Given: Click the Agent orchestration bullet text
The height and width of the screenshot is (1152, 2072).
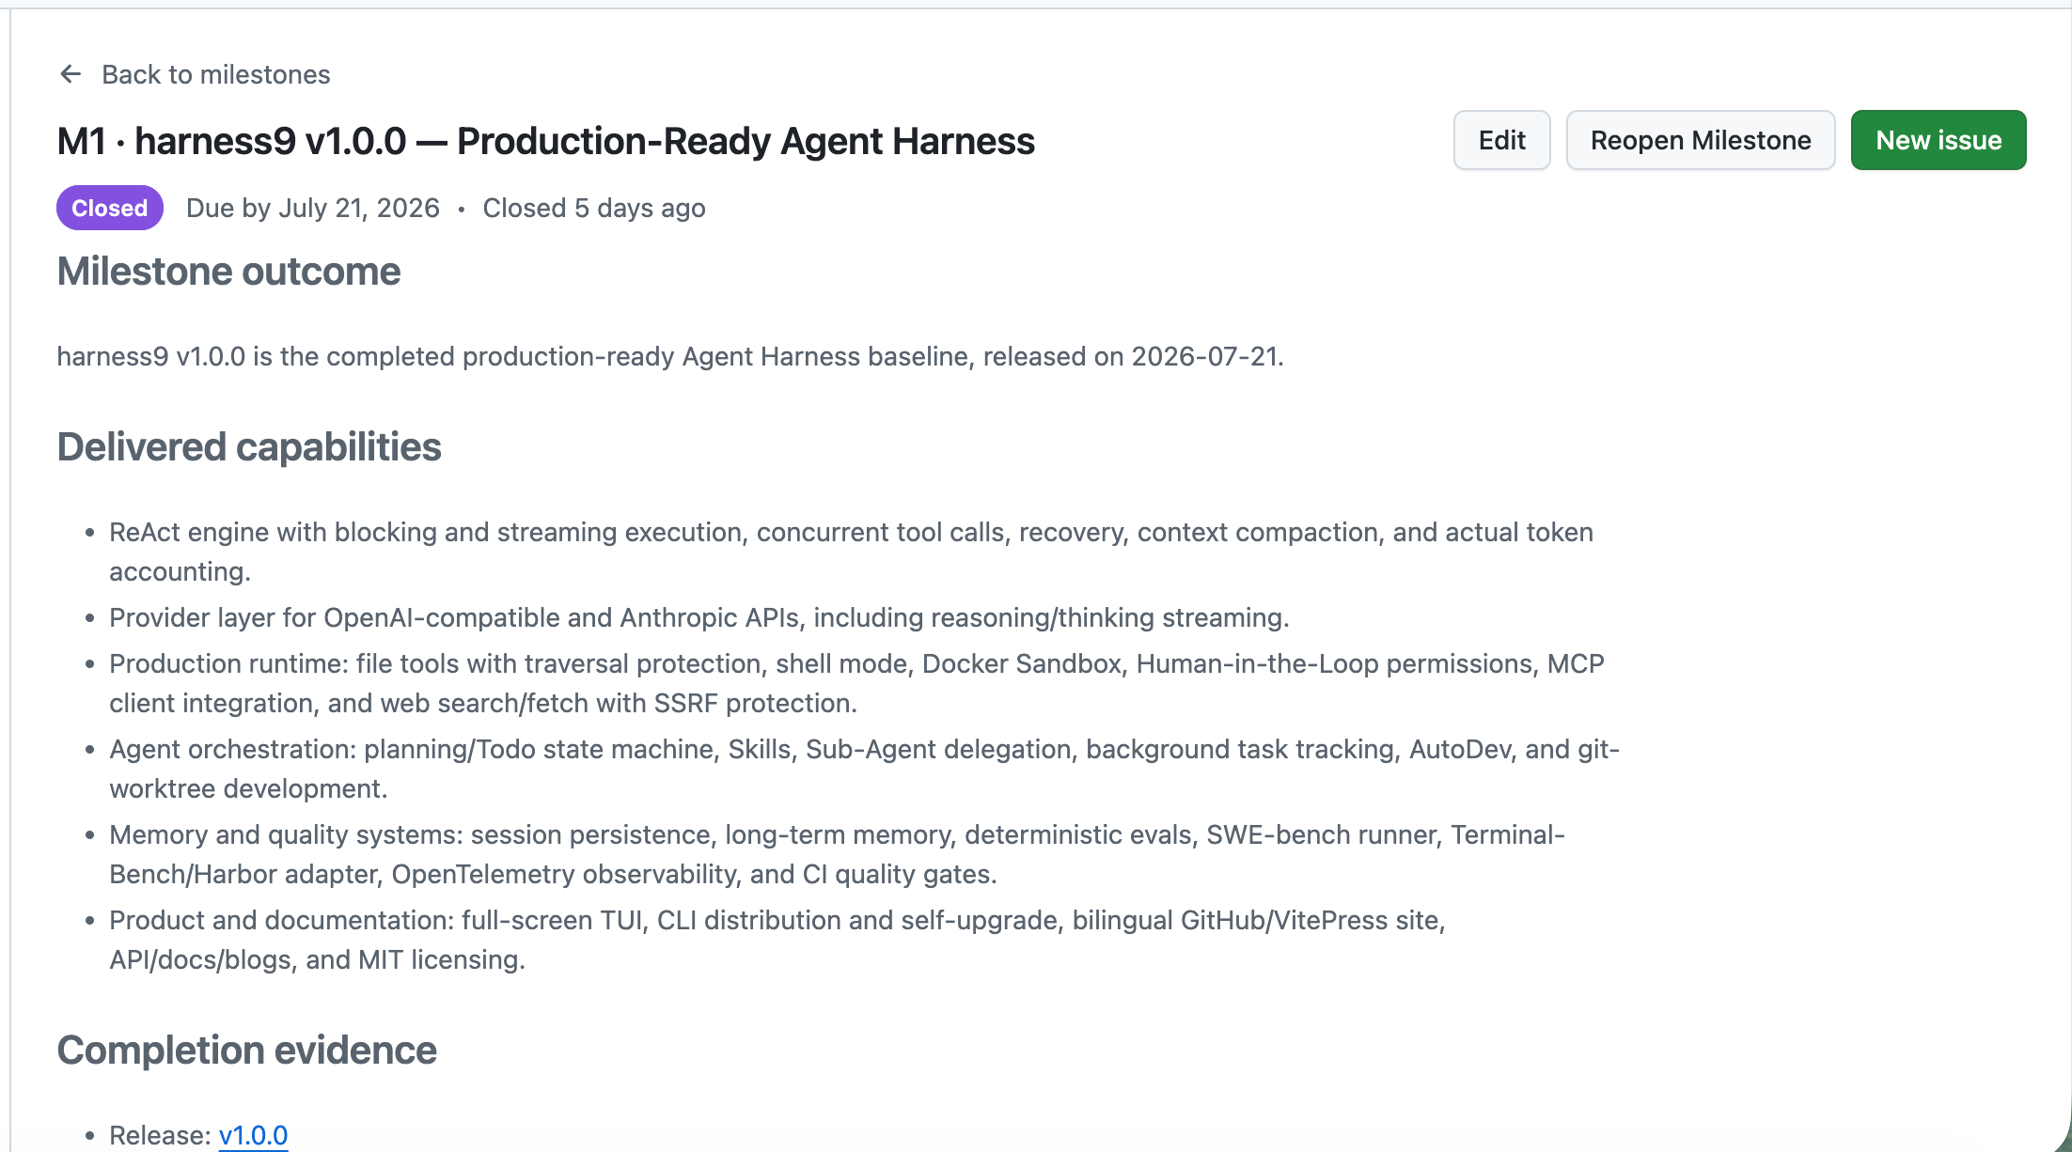Looking at the screenshot, I should tap(864, 769).
